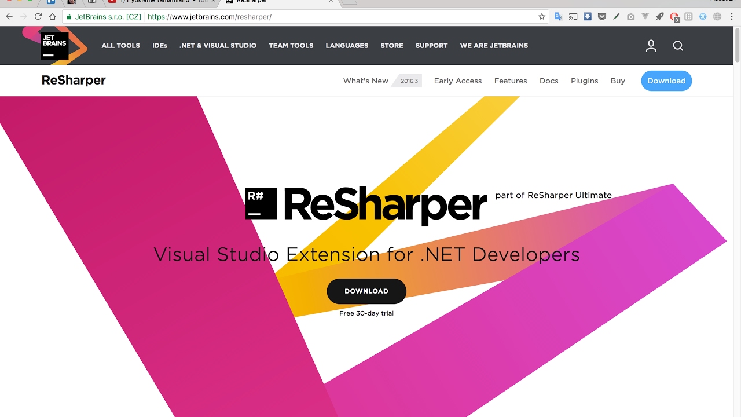Open the LANGUAGES menu
741x417 pixels.
pyautogui.click(x=347, y=46)
